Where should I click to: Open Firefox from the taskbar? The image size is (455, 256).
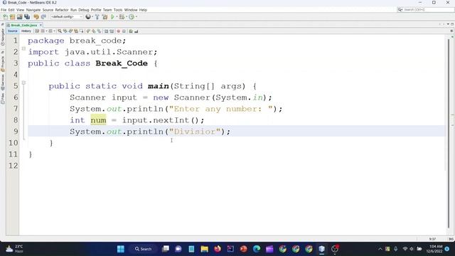pos(218,249)
